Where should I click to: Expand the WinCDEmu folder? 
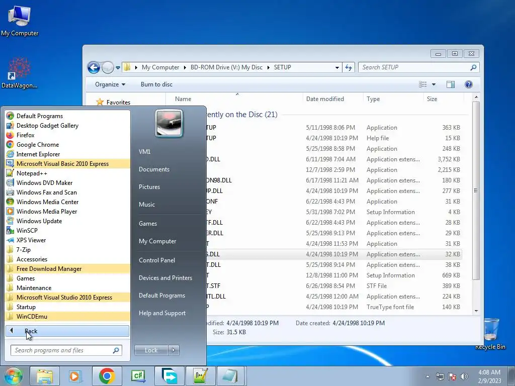67,316
